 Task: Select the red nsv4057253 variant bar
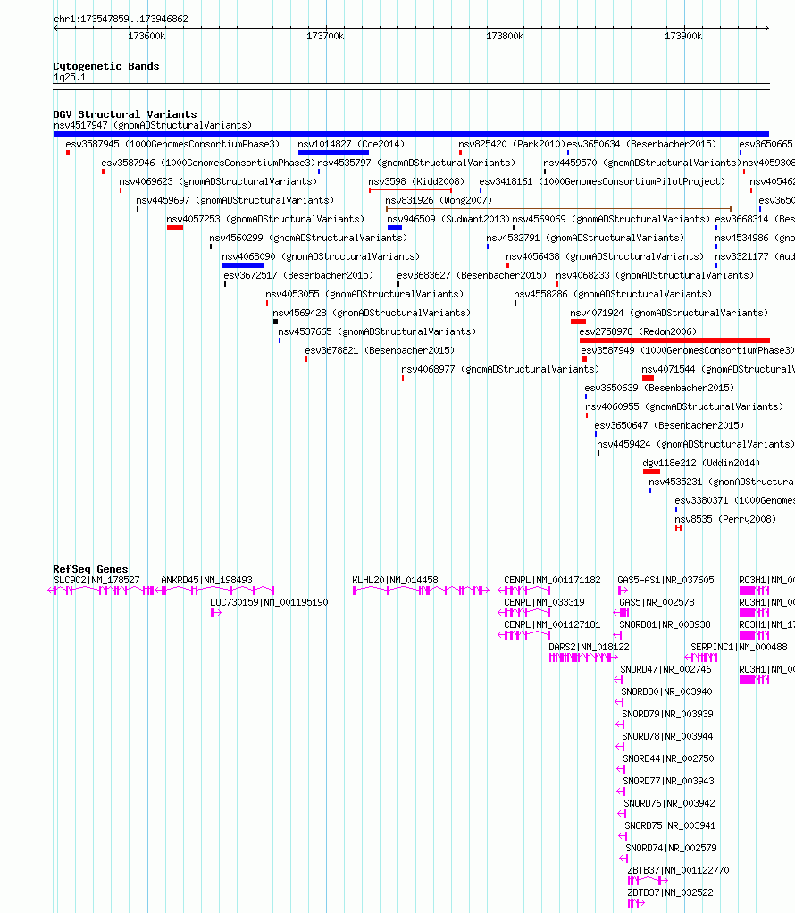175,228
